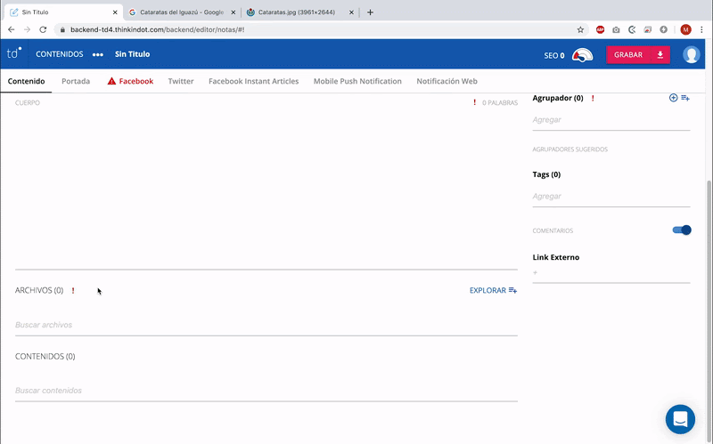The height and width of the screenshot is (444, 713).
Task: Switch to the Portada tab
Action: point(76,81)
